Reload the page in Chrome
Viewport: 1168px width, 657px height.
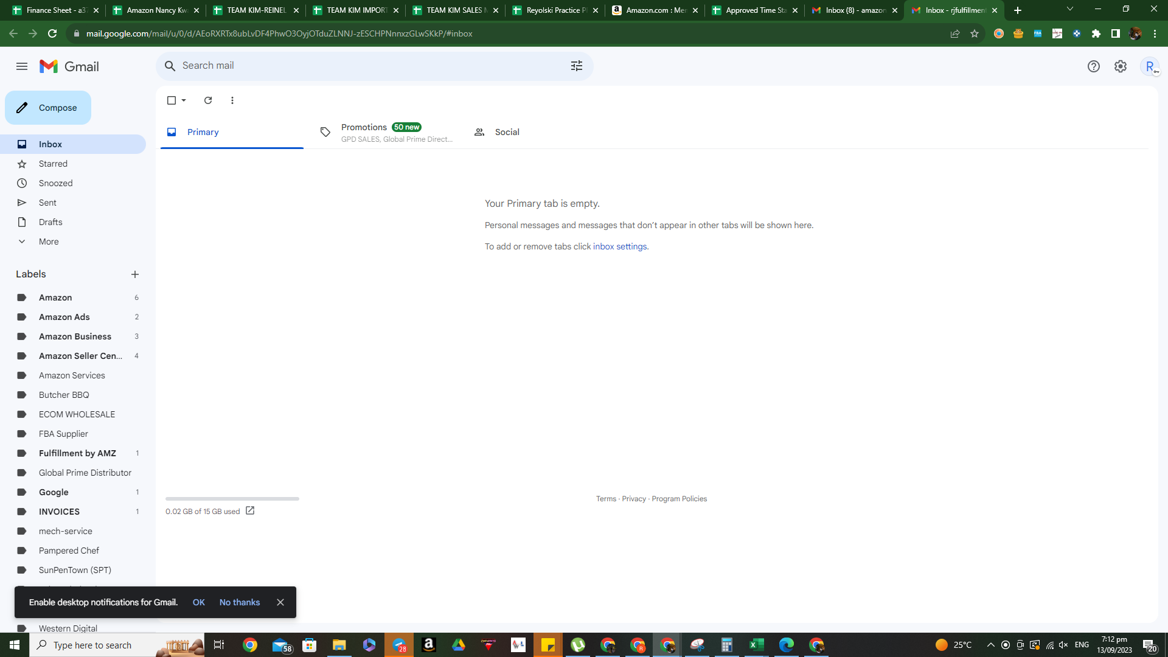coord(52,33)
